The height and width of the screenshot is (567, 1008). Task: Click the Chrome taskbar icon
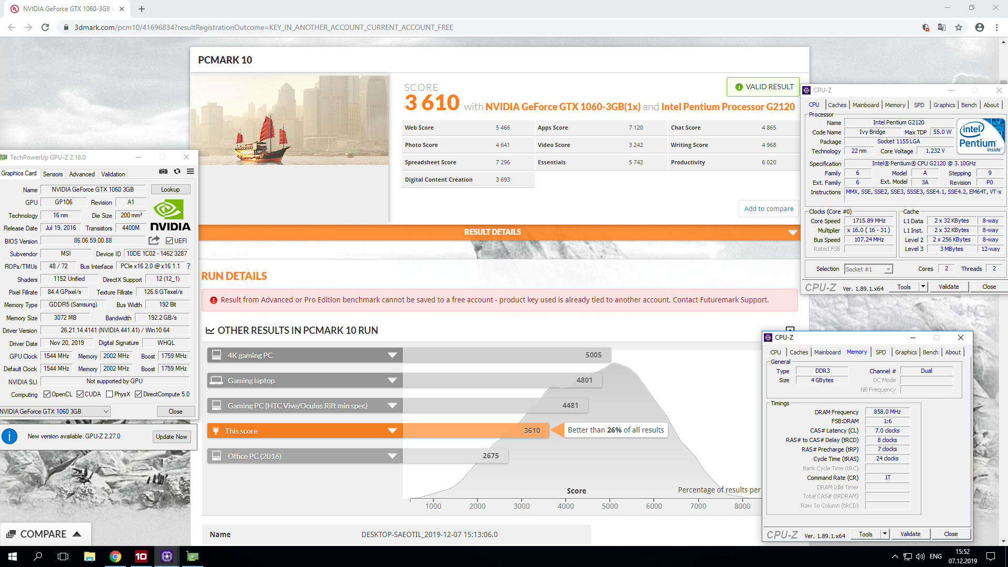click(x=115, y=556)
